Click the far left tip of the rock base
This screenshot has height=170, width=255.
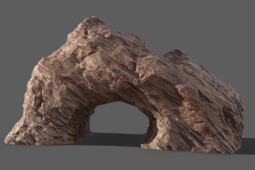tap(7, 140)
